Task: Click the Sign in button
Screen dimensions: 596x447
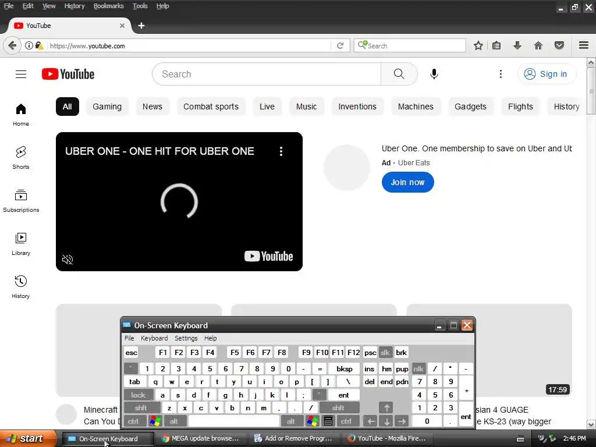Action: (x=547, y=74)
